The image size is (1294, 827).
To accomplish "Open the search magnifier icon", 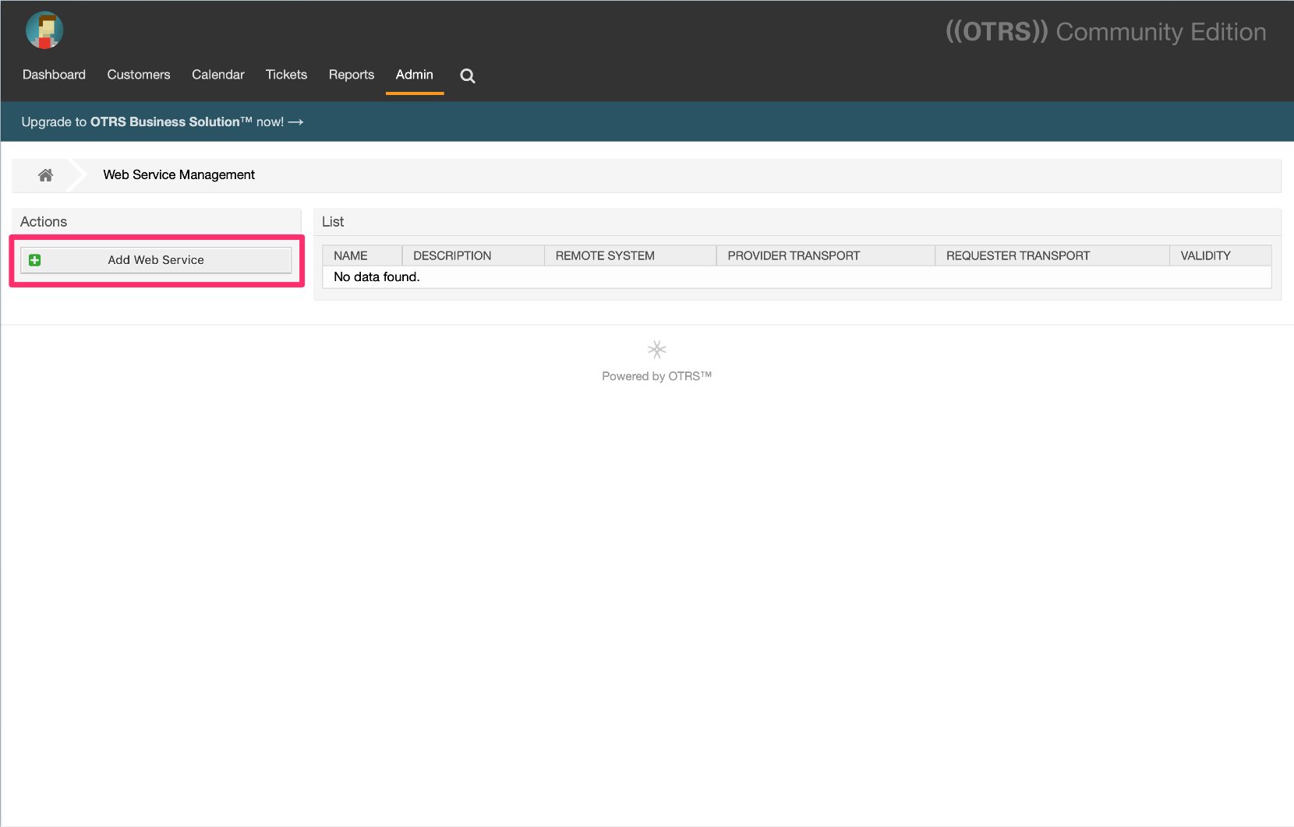I will pos(467,76).
